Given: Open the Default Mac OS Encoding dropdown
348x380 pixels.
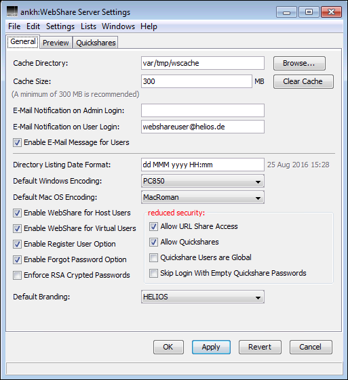Looking at the screenshot, I should (x=203, y=197).
